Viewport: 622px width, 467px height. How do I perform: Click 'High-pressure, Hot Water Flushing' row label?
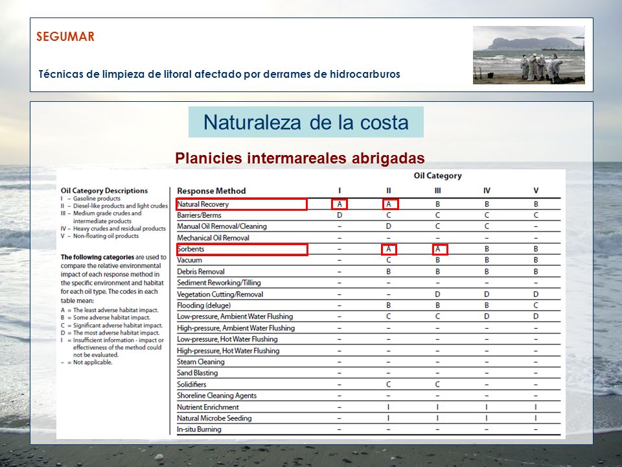point(228,351)
